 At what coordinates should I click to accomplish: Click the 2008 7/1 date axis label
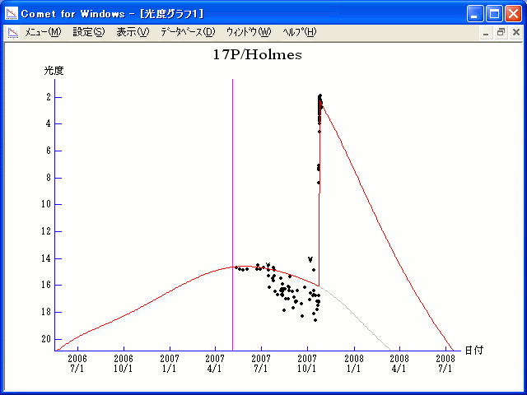[445, 364]
